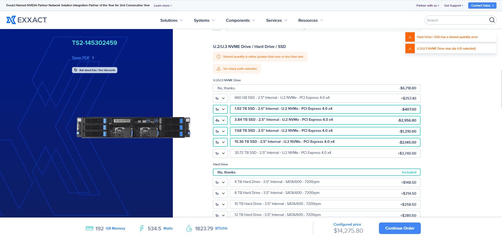Open quantity dropdown for 4 TB Hard Drive

[220, 182]
